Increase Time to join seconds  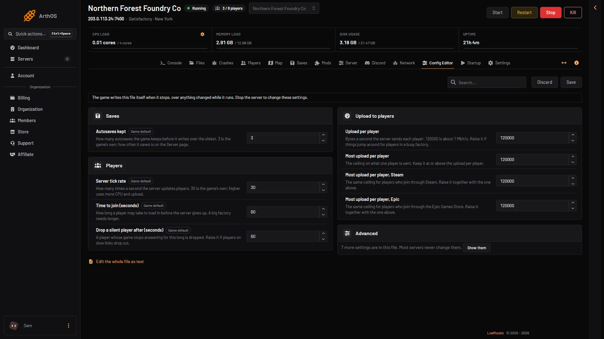pos(323,209)
